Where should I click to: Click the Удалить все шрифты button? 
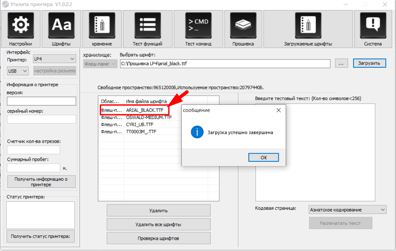coord(158,224)
